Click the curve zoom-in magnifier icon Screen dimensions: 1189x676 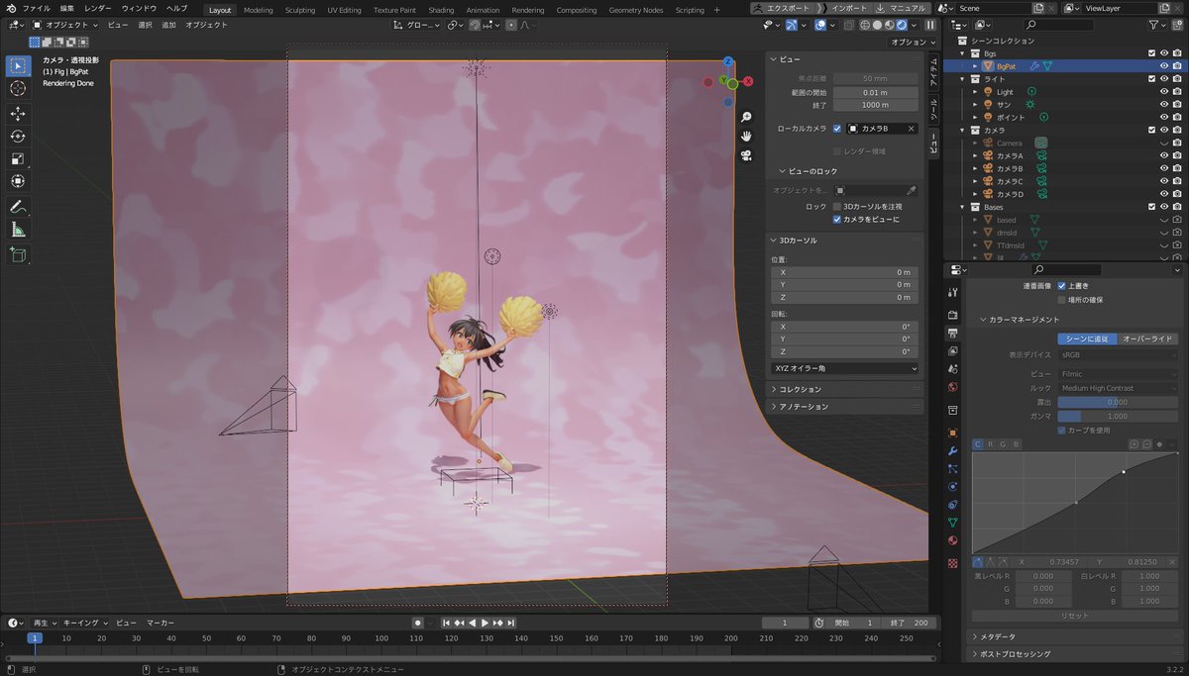[x=1135, y=444]
